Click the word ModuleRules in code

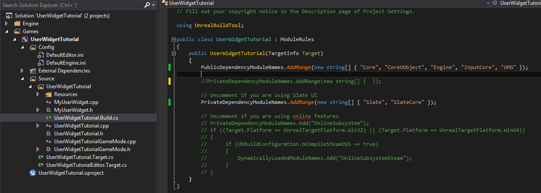tap(297, 39)
